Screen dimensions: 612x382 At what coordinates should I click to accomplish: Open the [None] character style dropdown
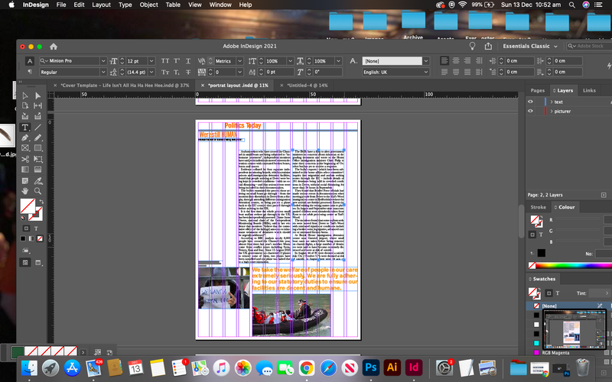(426, 61)
